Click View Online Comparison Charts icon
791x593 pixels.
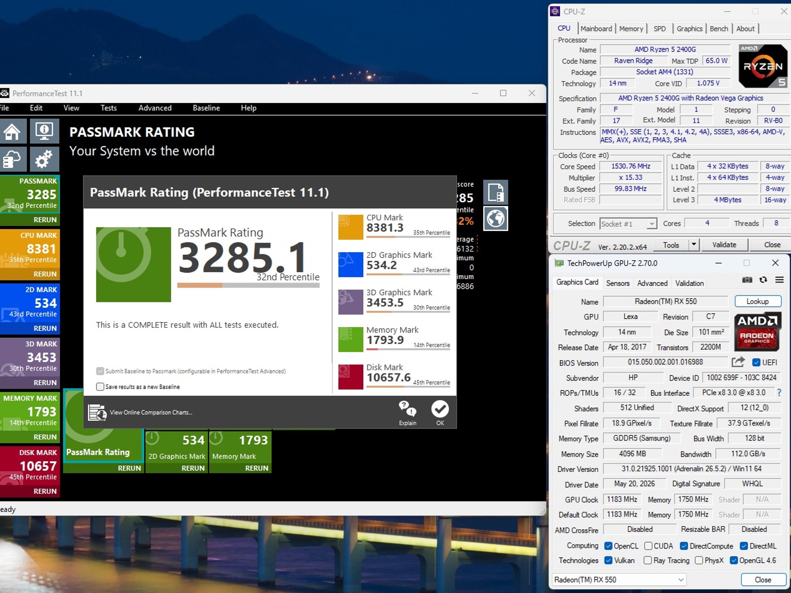(x=97, y=412)
